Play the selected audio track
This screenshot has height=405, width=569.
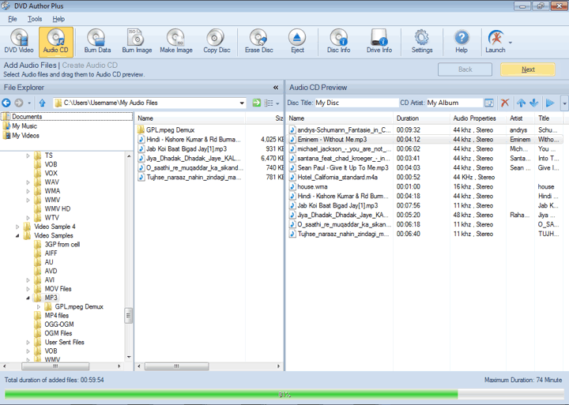(550, 103)
